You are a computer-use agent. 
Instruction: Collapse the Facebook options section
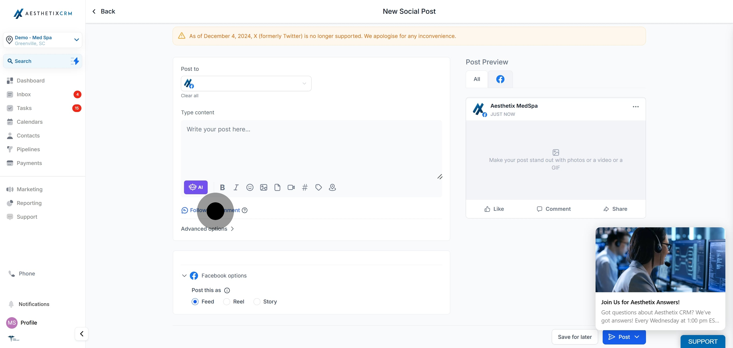(184, 275)
